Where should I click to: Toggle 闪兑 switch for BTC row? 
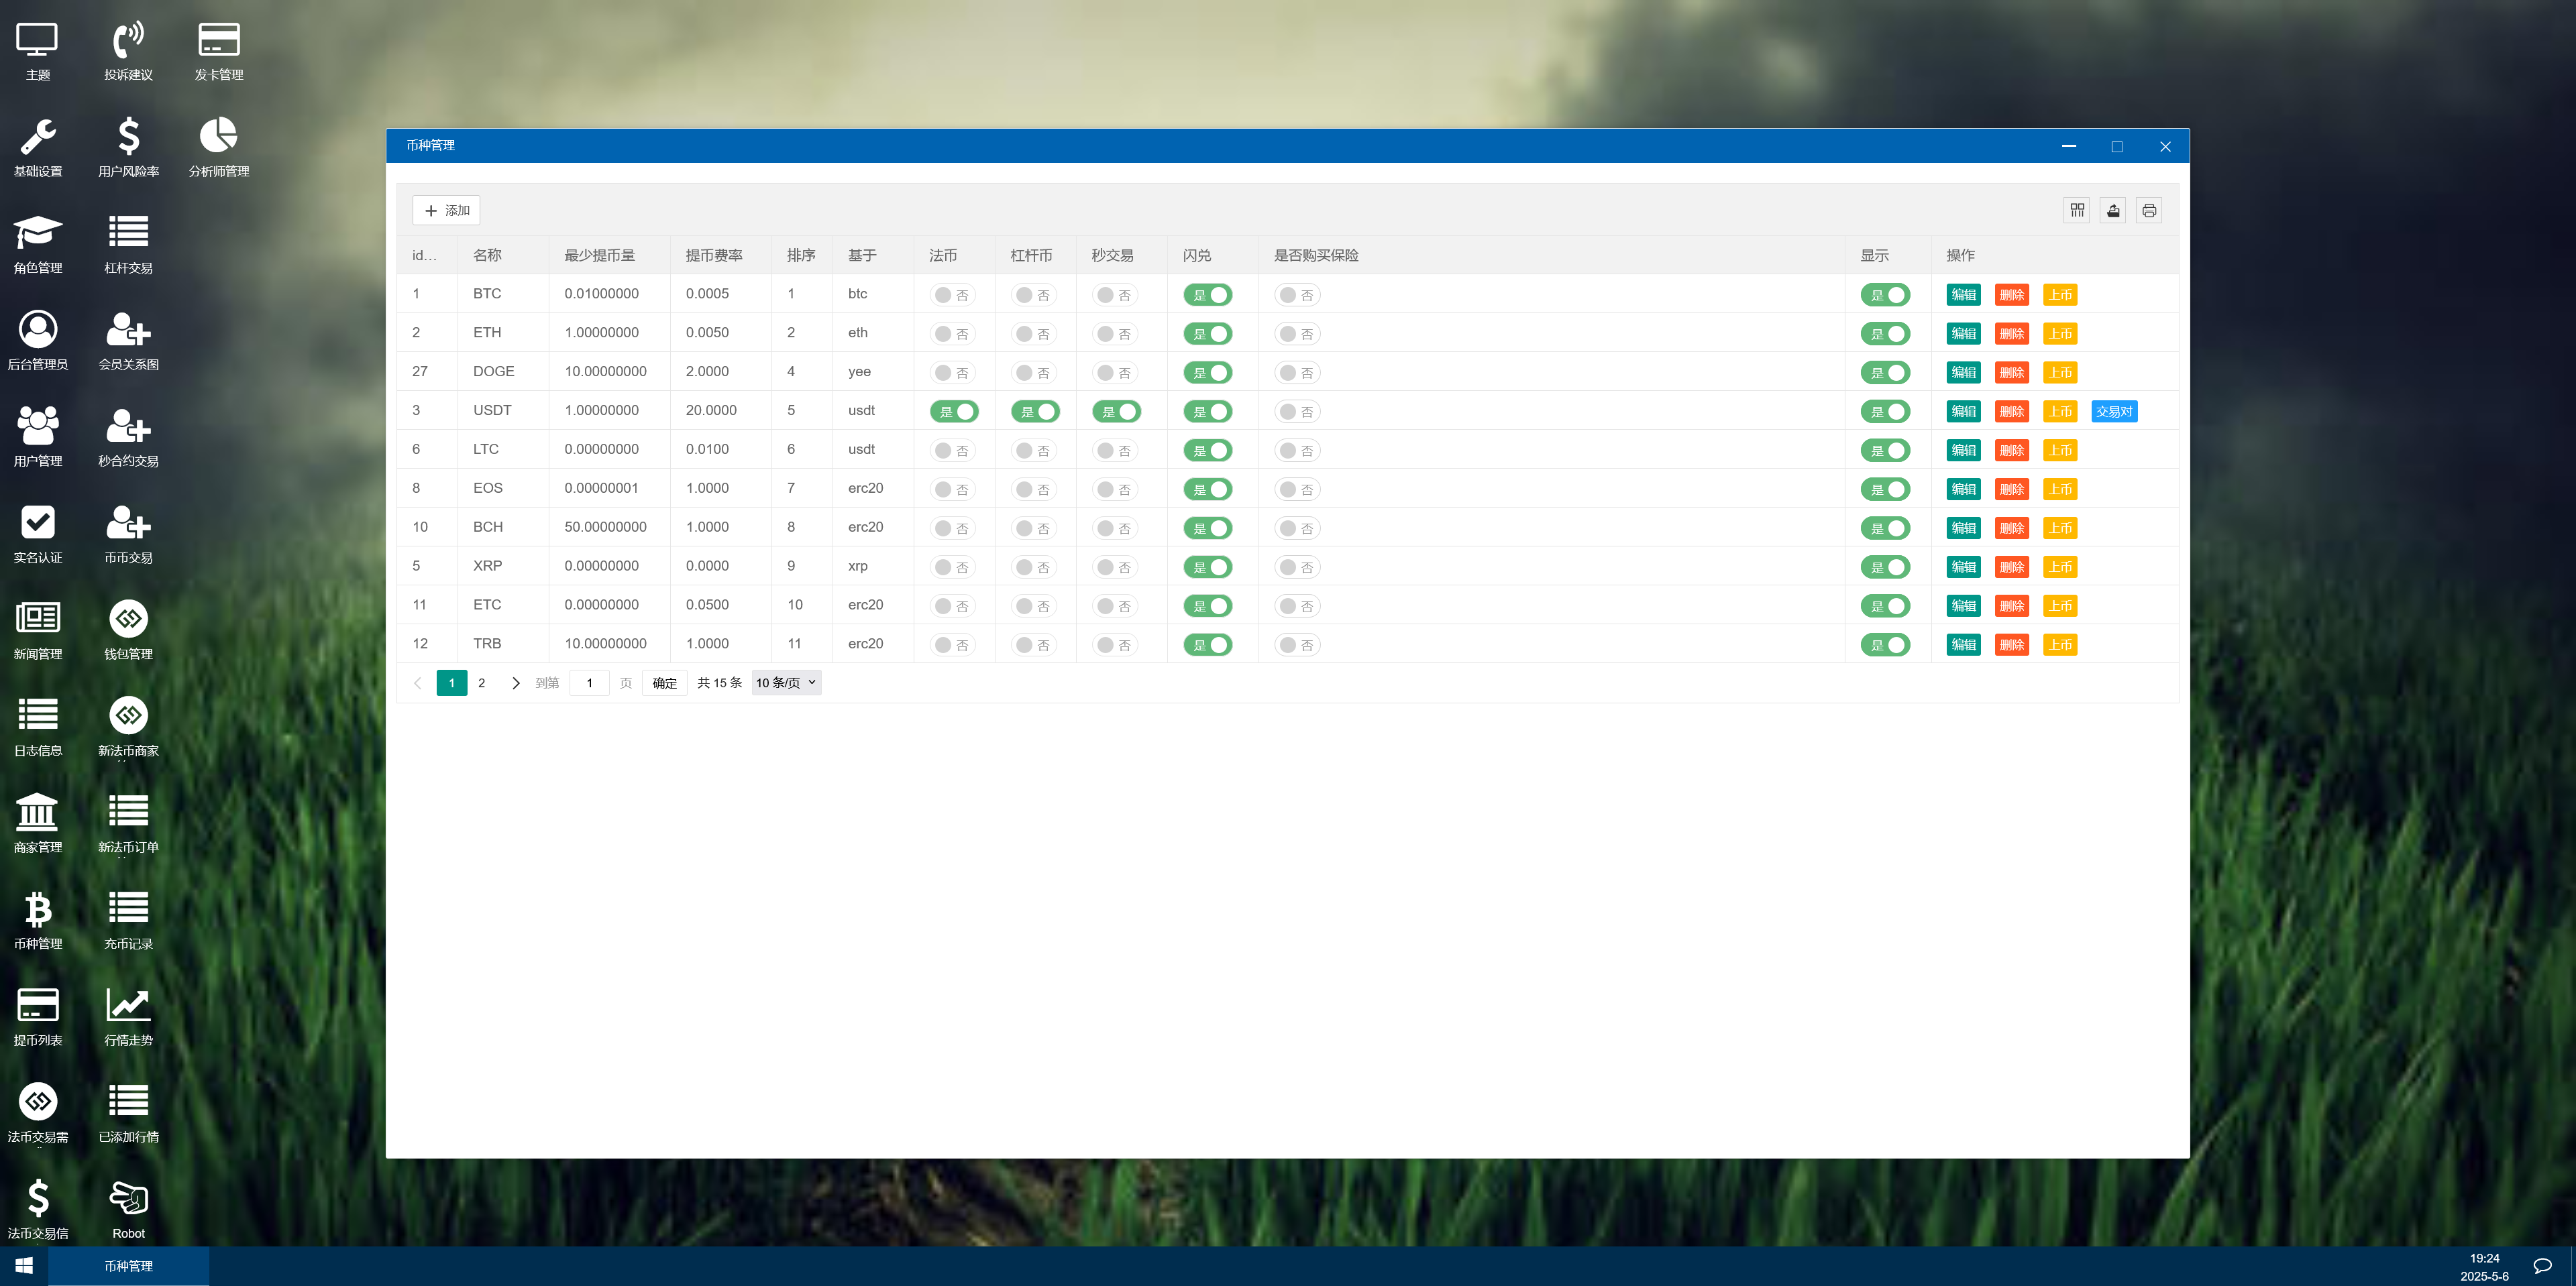1207,295
